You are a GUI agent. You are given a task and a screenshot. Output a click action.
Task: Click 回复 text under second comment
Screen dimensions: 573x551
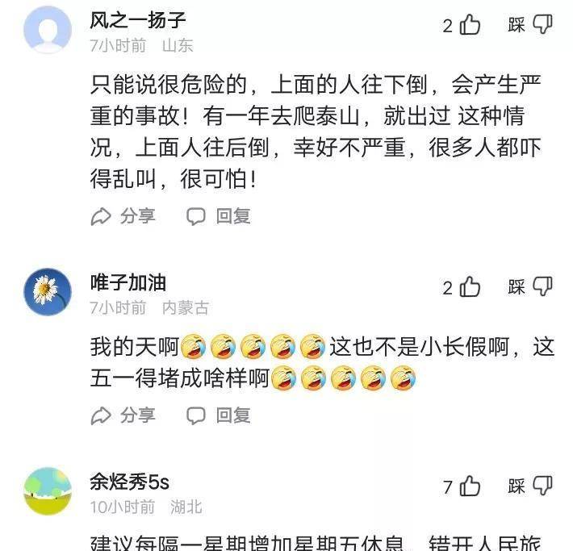pos(233,415)
